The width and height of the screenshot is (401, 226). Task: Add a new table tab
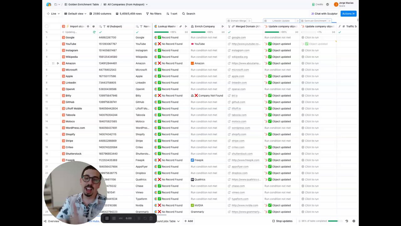coord(188,221)
